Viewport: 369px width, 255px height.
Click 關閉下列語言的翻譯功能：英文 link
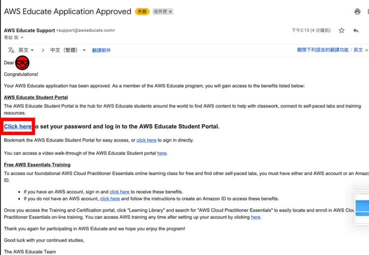(x=330, y=50)
